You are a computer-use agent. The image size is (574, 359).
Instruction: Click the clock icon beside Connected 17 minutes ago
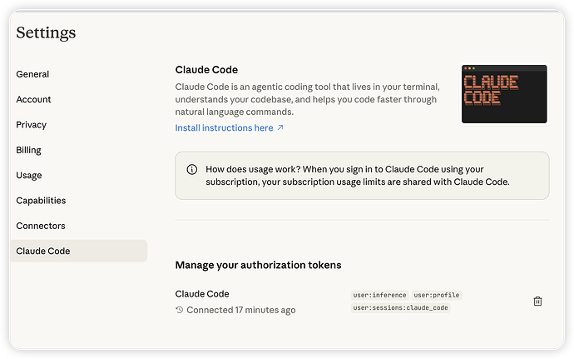[179, 310]
